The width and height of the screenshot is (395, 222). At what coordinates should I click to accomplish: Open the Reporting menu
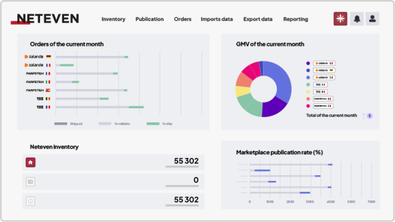(x=296, y=19)
